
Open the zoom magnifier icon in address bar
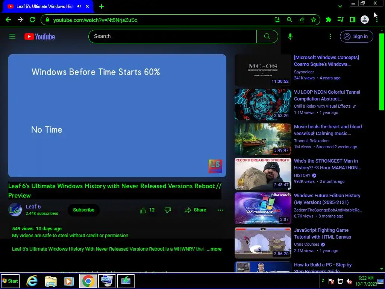290,20
